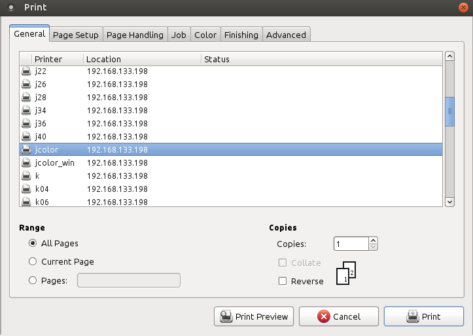This screenshot has width=473, height=336.
Task: Choose the jcolor_win printer icon
Action: click(x=26, y=163)
